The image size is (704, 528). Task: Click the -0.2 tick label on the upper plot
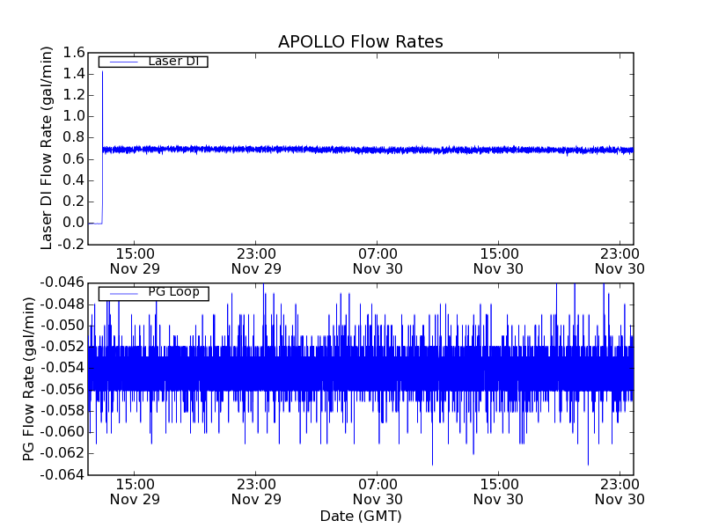pos(70,244)
